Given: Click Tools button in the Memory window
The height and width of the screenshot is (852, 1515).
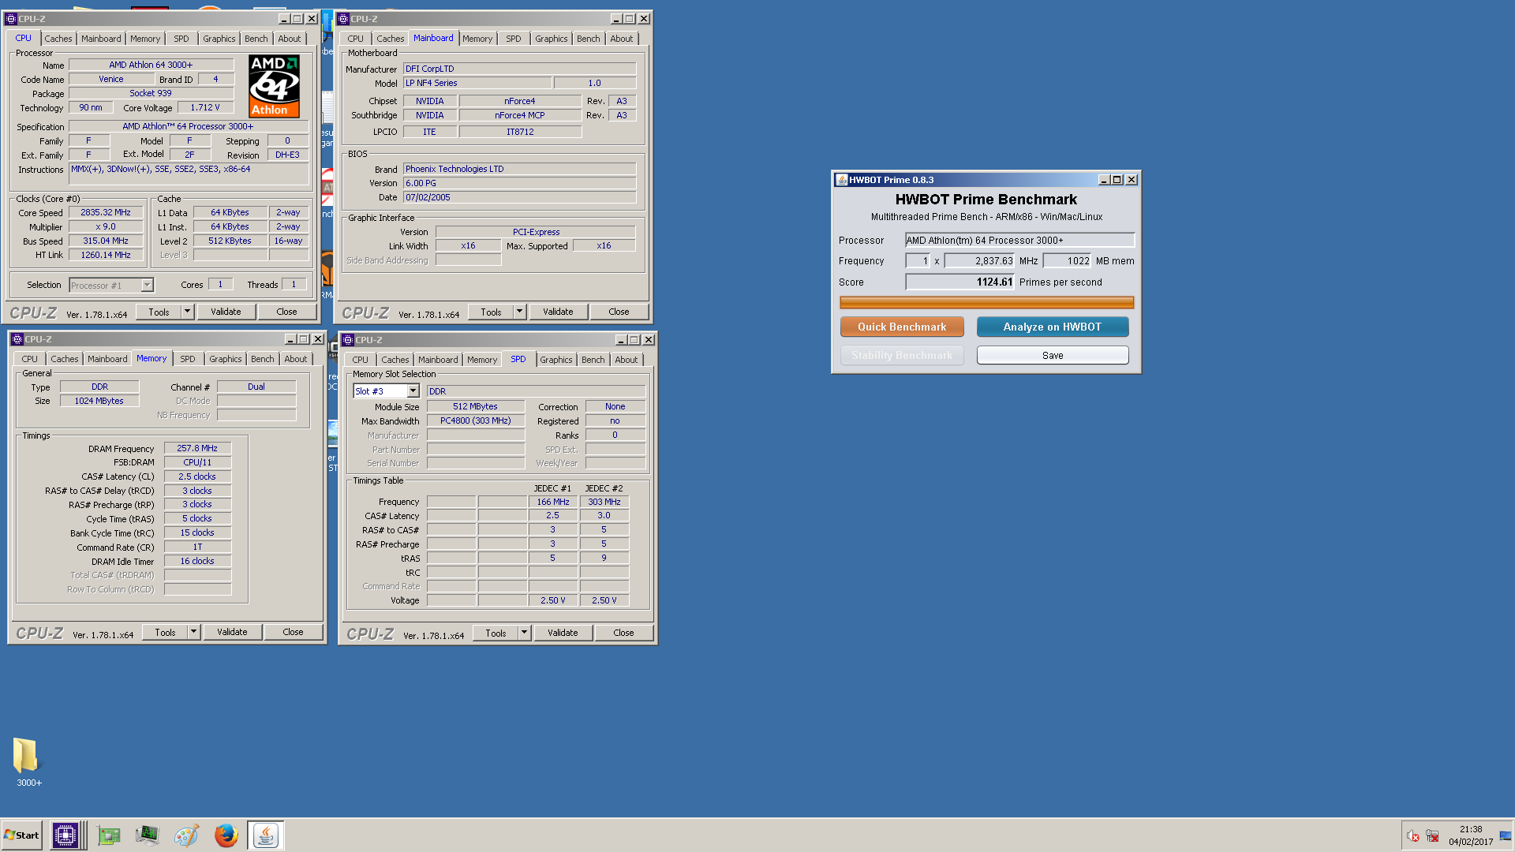Looking at the screenshot, I should (x=165, y=632).
